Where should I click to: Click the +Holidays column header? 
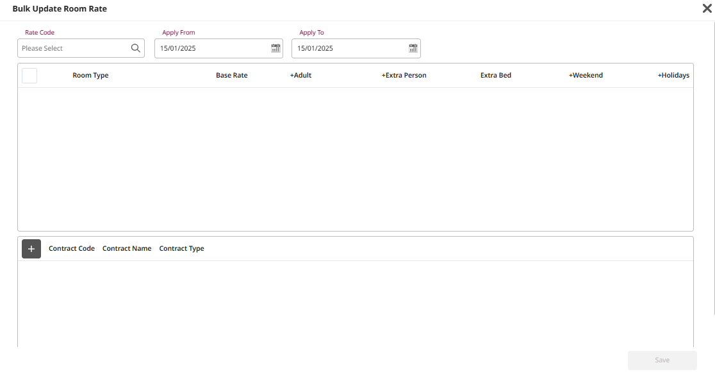673,76
